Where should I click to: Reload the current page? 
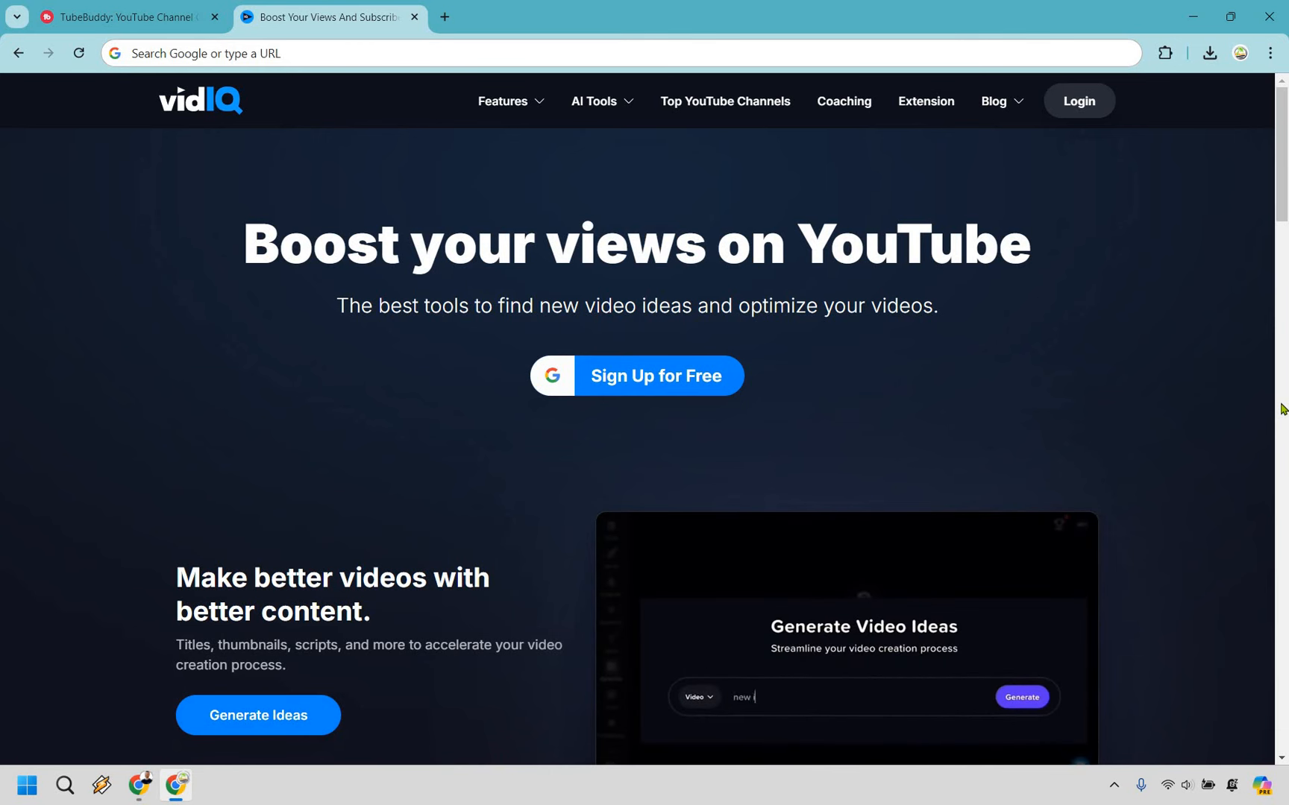78,53
